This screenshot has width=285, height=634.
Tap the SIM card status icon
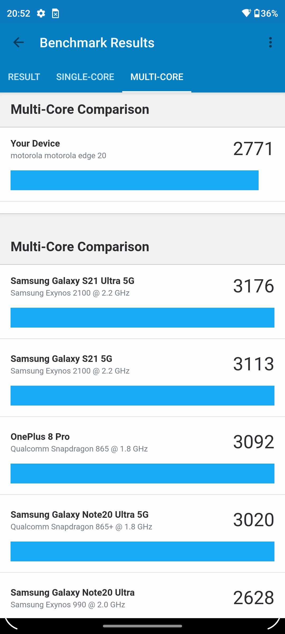[x=55, y=13]
